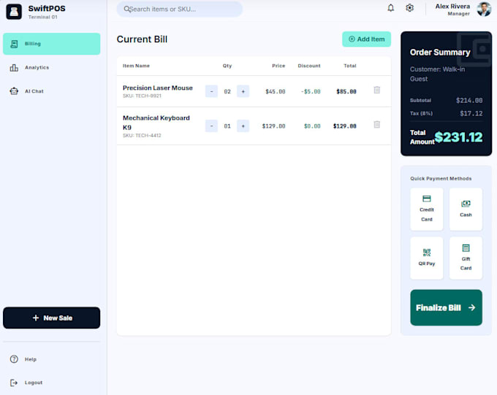Click the Analytics bar chart icon
Viewport: 497px width, 395px height.
coord(14,67)
